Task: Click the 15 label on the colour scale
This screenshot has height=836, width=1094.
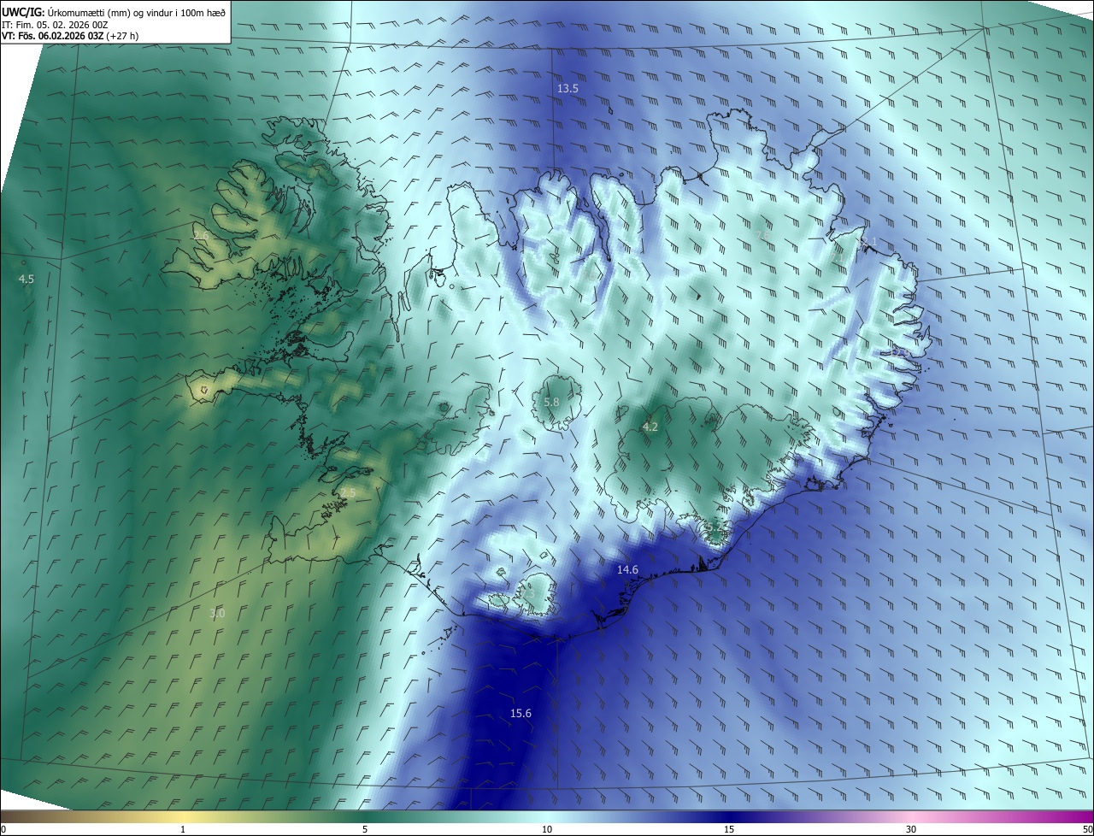Action: click(x=729, y=830)
